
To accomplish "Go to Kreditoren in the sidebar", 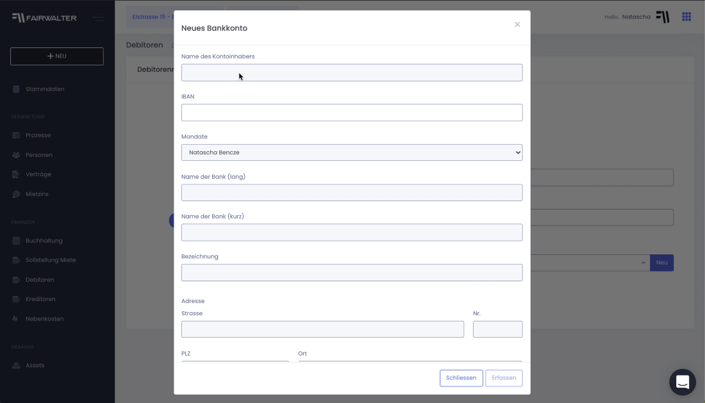I will 40,299.
